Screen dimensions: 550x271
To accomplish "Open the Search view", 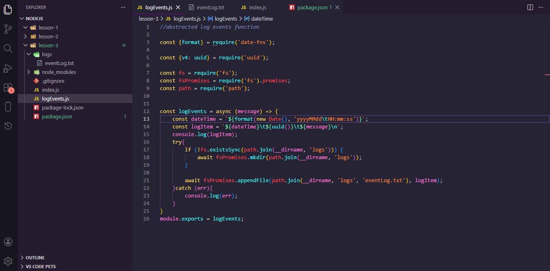I will [8, 48].
